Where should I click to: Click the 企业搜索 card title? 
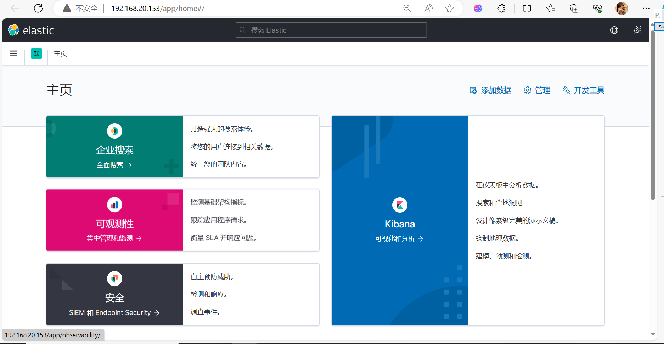click(x=114, y=150)
